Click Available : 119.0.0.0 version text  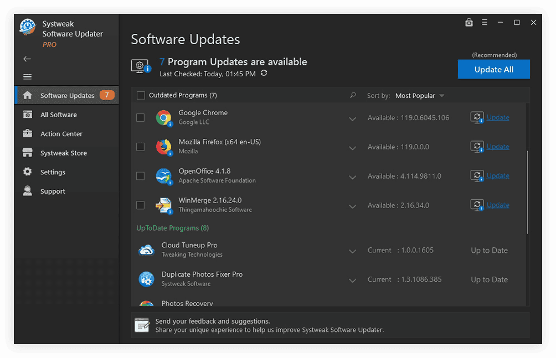(398, 147)
